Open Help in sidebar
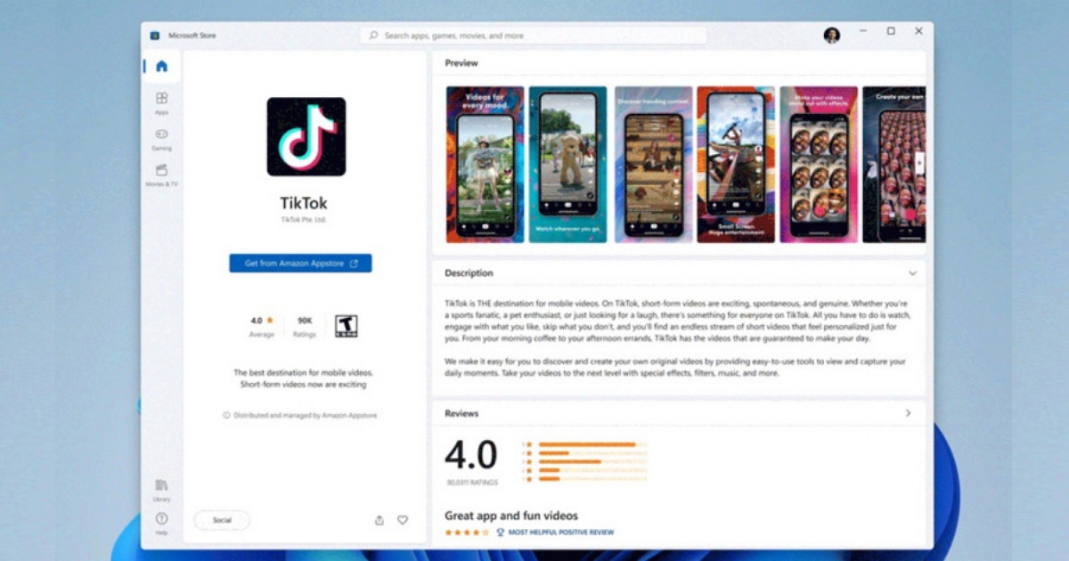Screen dimensions: 1069x561 (x=161, y=523)
